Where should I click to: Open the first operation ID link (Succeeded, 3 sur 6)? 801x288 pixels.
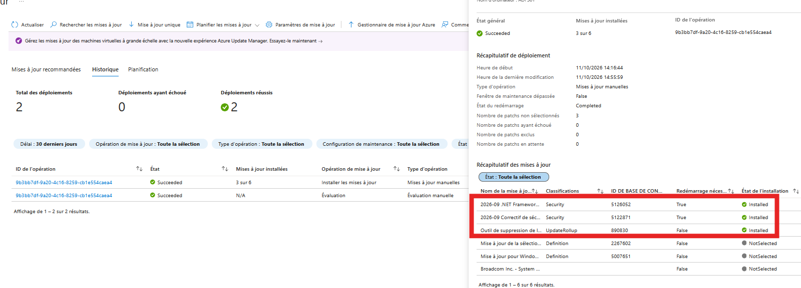(64, 183)
